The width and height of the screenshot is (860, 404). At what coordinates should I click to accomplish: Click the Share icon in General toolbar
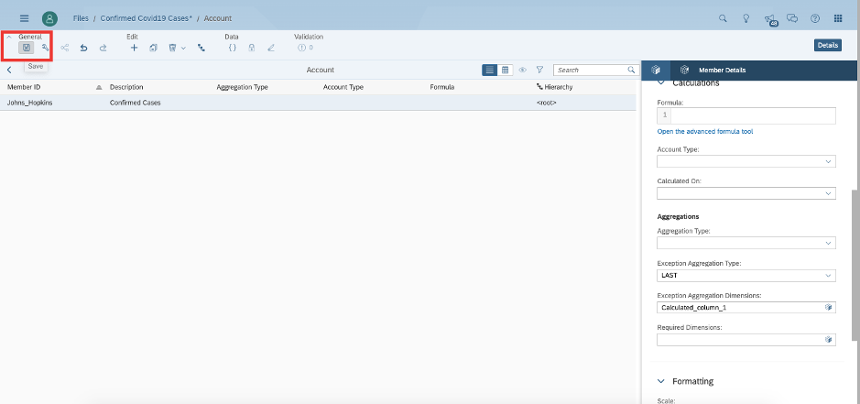65,48
